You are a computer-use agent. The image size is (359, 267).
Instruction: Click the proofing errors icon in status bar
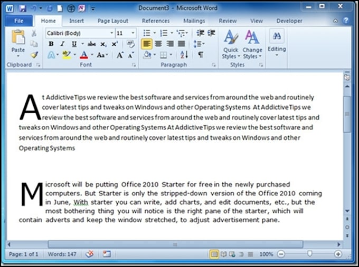[x=89, y=254]
